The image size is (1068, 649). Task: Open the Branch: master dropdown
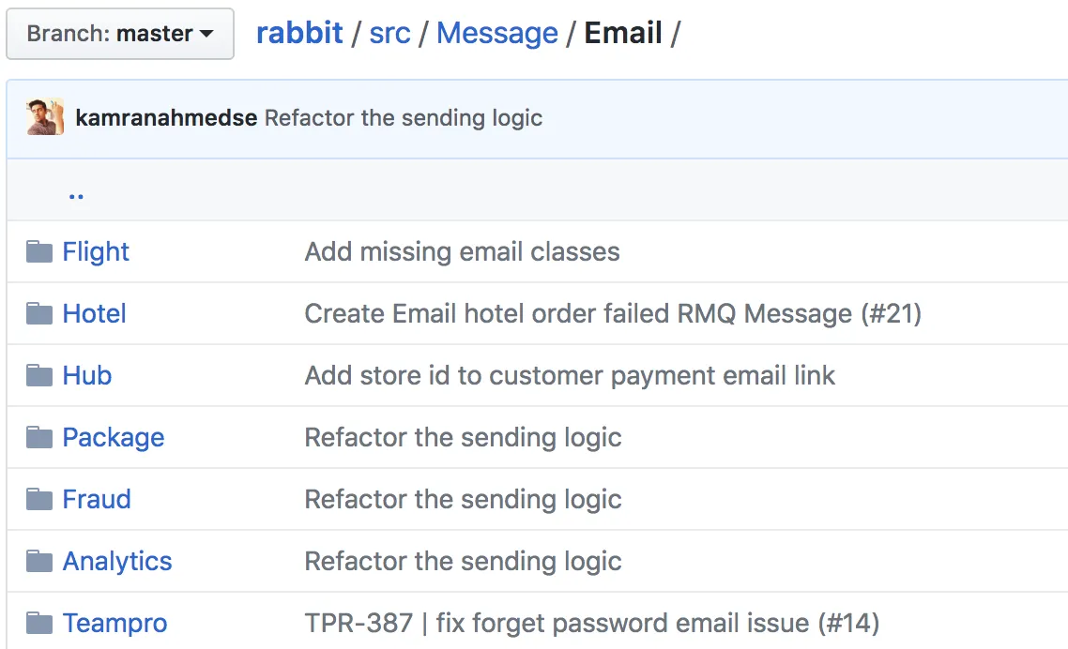(x=119, y=33)
